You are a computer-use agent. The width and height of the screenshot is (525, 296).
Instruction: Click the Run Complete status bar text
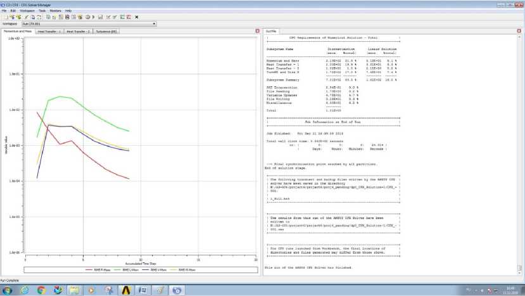click(x=9, y=280)
